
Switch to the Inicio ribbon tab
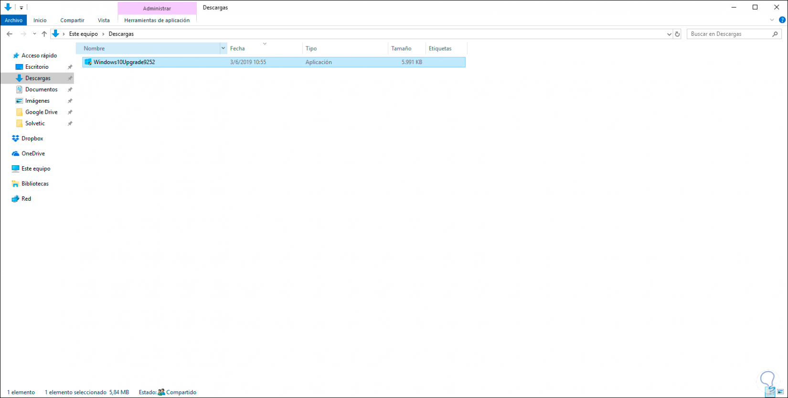(x=40, y=20)
